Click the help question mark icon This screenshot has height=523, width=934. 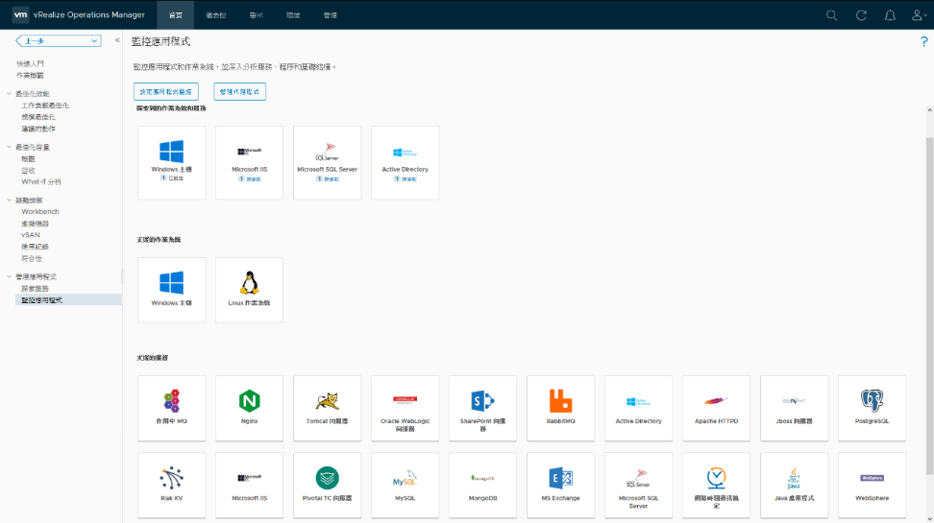(923, 41)
